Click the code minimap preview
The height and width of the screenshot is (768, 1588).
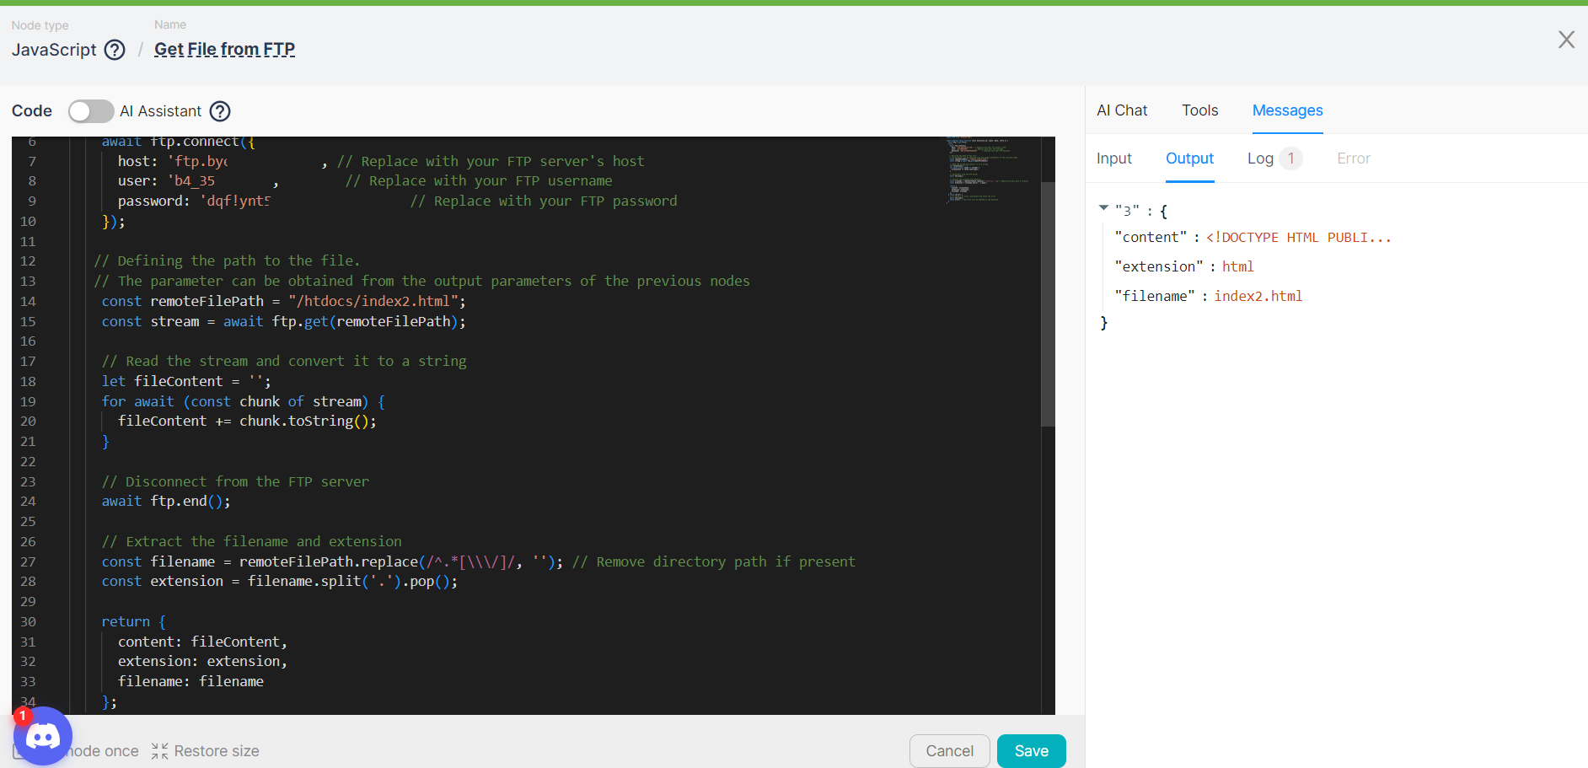(x=988, y=170)
